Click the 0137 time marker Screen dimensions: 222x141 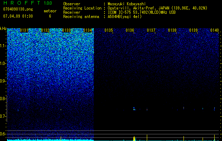151,30
